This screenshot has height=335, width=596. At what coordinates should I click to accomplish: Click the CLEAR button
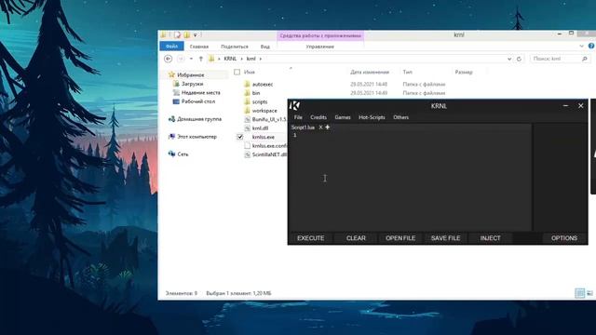(356, 238)
